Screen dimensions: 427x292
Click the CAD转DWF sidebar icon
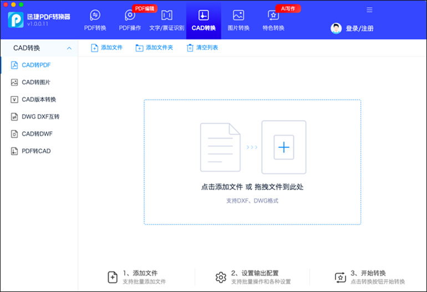(x=14, y=134)
